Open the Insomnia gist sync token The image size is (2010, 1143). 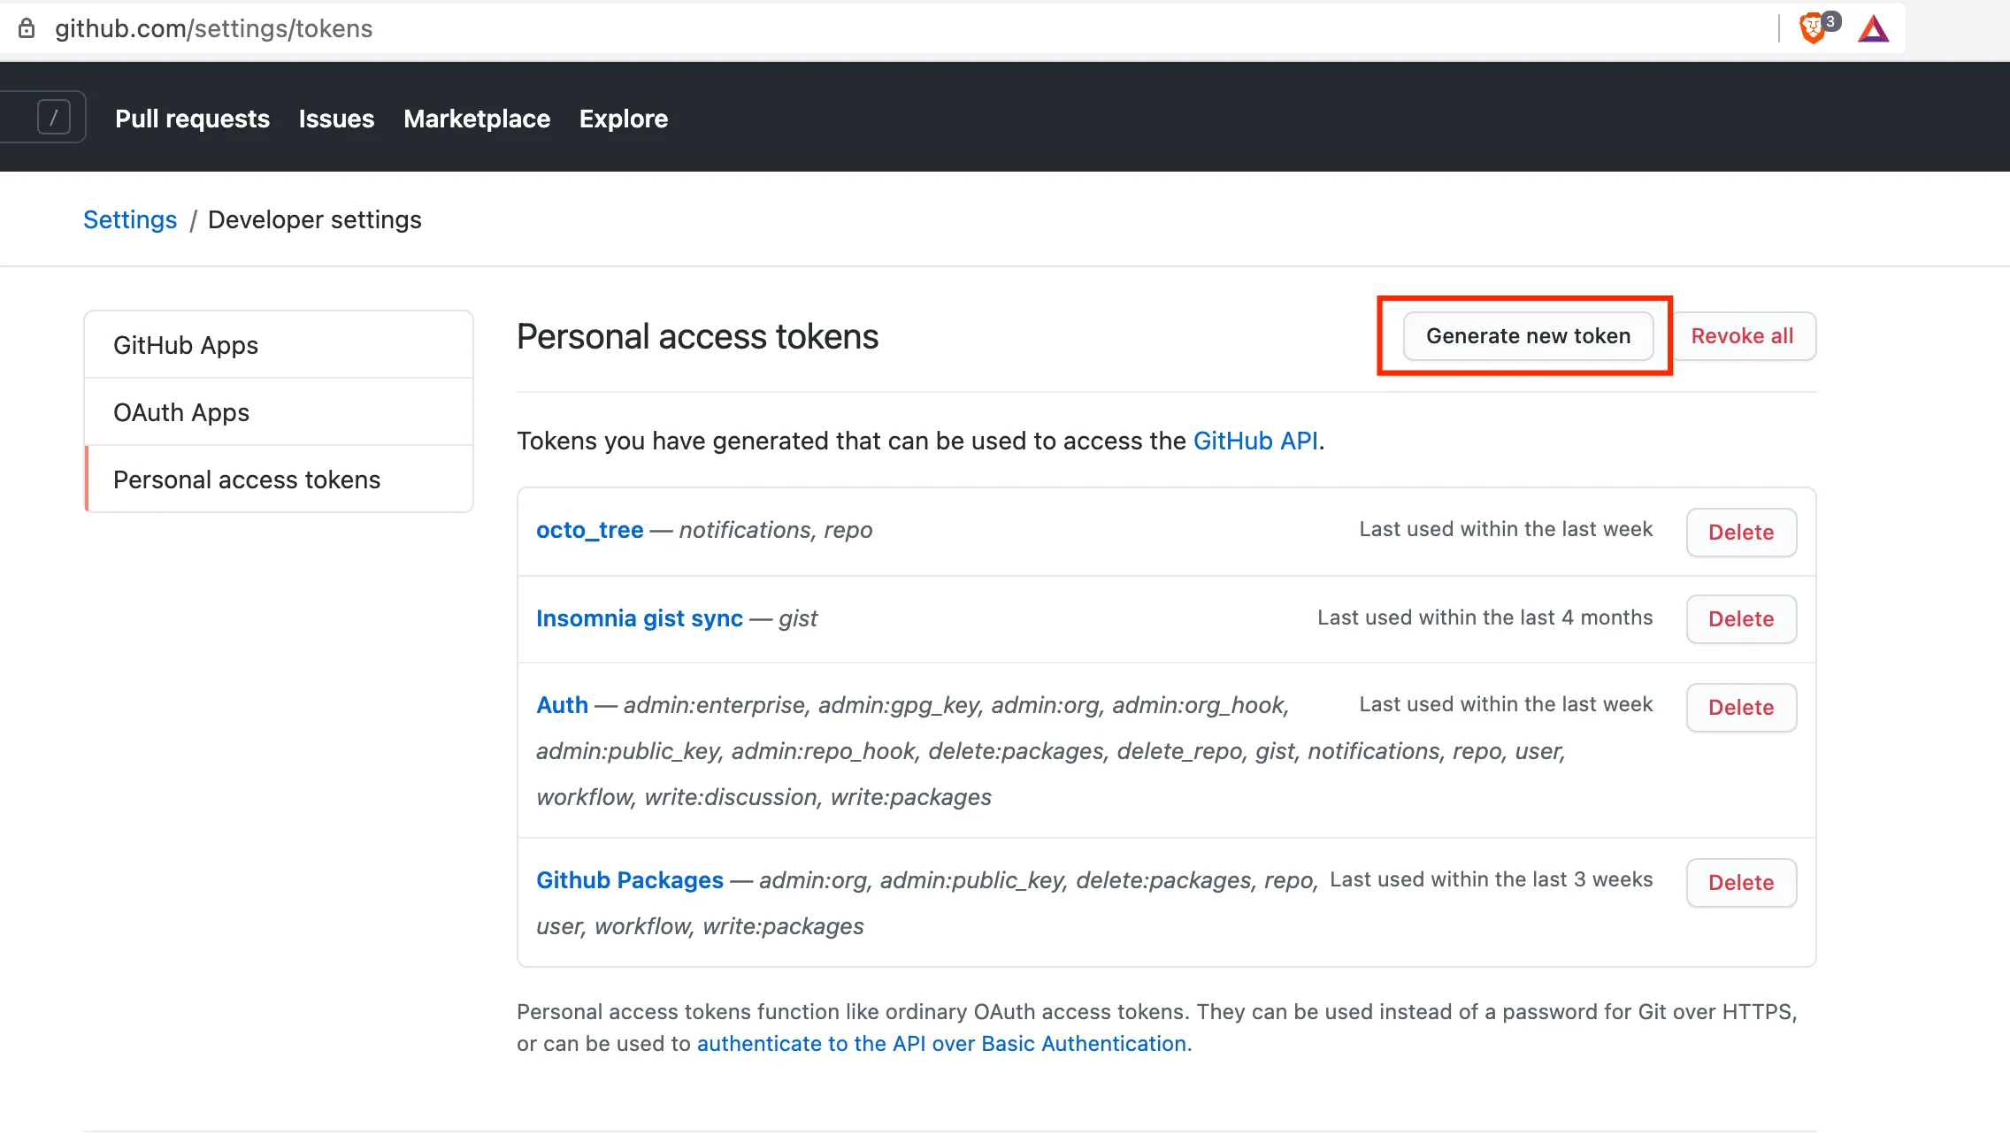[x=640, y=618]
